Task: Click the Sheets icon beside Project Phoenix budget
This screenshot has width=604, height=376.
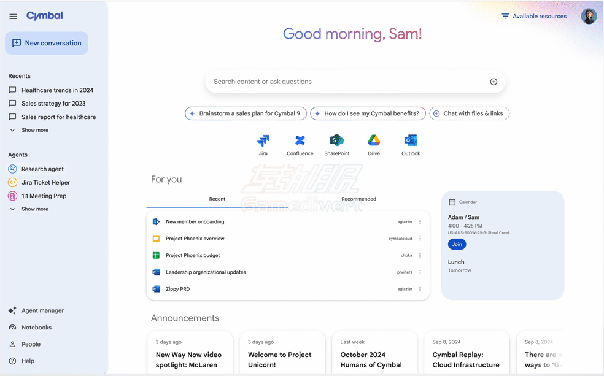Action: pyautogui.click(x=156, y=256)
